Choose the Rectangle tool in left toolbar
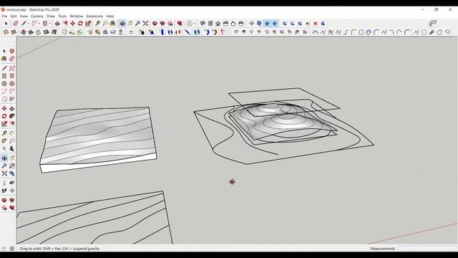This screenshot has height=258, width=458. (x=4, y=76)
